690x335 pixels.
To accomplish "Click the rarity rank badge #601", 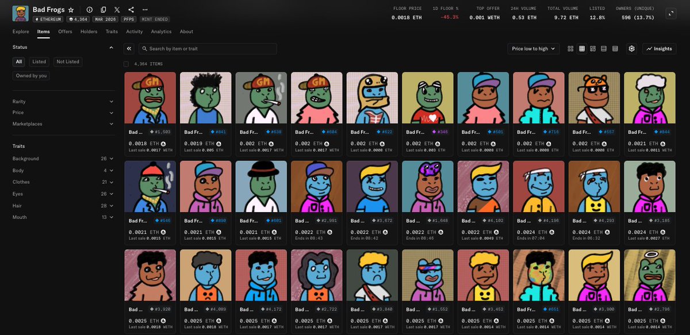I will tap(274, 220).
